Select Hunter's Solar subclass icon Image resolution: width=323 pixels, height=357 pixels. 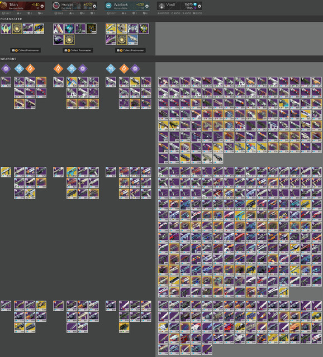[58, 69]
